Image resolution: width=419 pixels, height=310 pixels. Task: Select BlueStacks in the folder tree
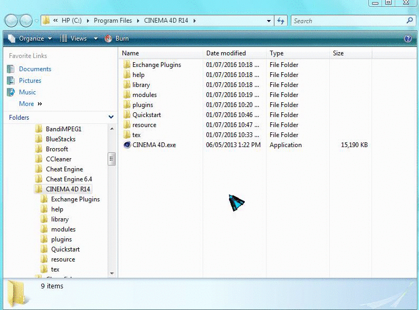coord(61,139)
